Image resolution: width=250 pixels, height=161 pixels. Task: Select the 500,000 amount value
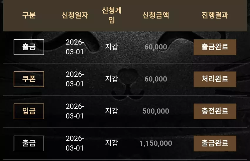pyautogui.click(x=156, y=111)
